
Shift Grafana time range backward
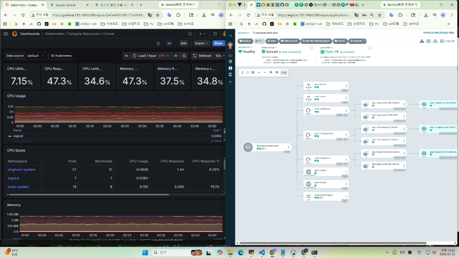tap(126, 56)
